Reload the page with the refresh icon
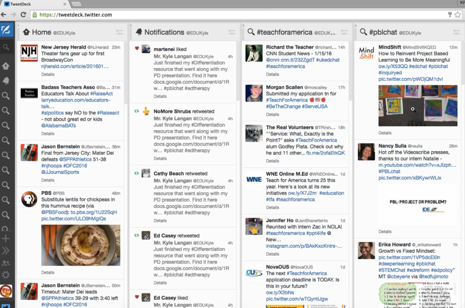 [23, 14]
